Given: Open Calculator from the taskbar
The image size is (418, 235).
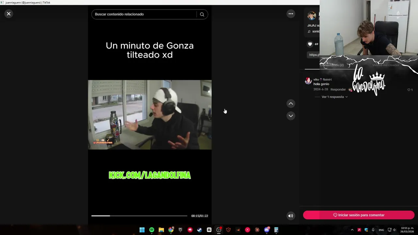Looking at the screenshot, I should (276, 230).
